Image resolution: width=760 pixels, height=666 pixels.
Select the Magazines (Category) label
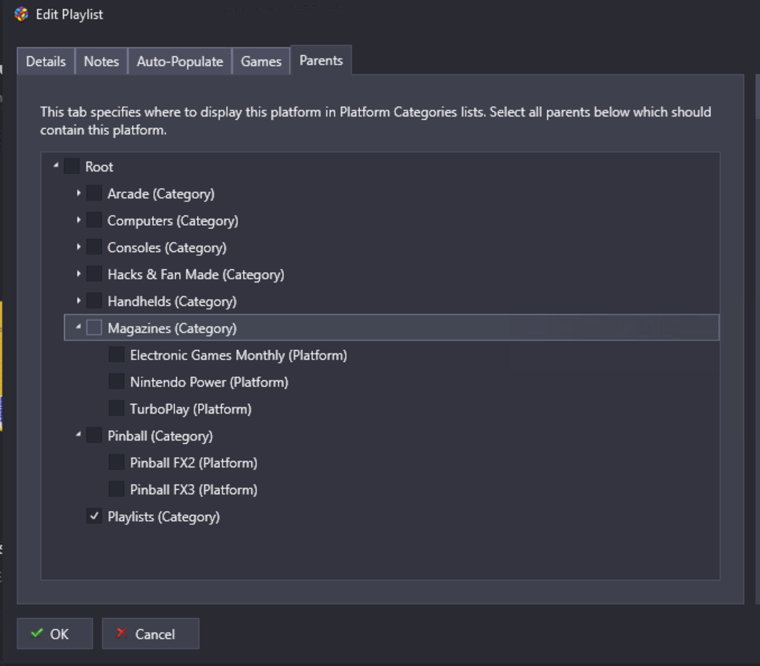click(172, 329)
